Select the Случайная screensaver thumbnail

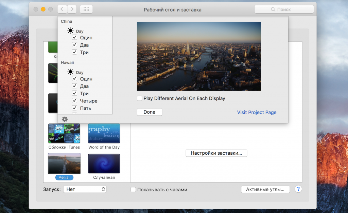click(x=104, y=164)
